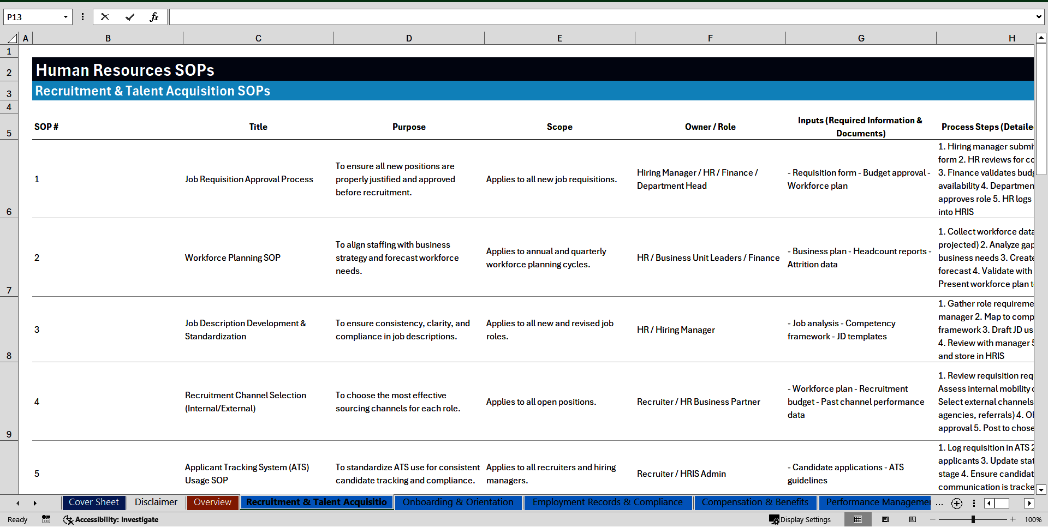Click the Select All corner triangle

[12, 38]
